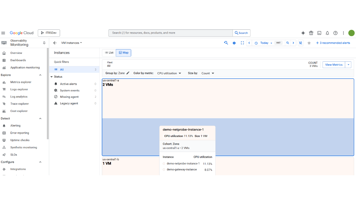Select the All quick filter
The image size is (356, 200).
(x=74, y=70)
